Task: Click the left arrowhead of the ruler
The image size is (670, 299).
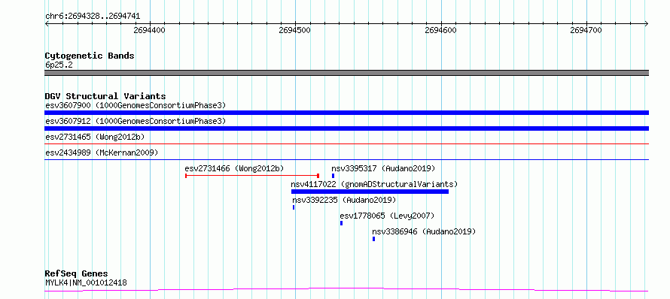Action: (x=47, y=23)
